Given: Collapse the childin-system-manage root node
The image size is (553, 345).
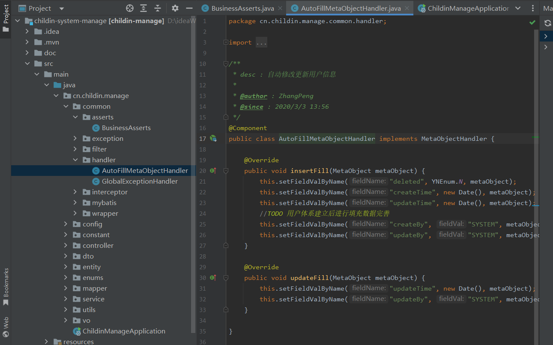Looking at the screenshot, I should 18,21.
